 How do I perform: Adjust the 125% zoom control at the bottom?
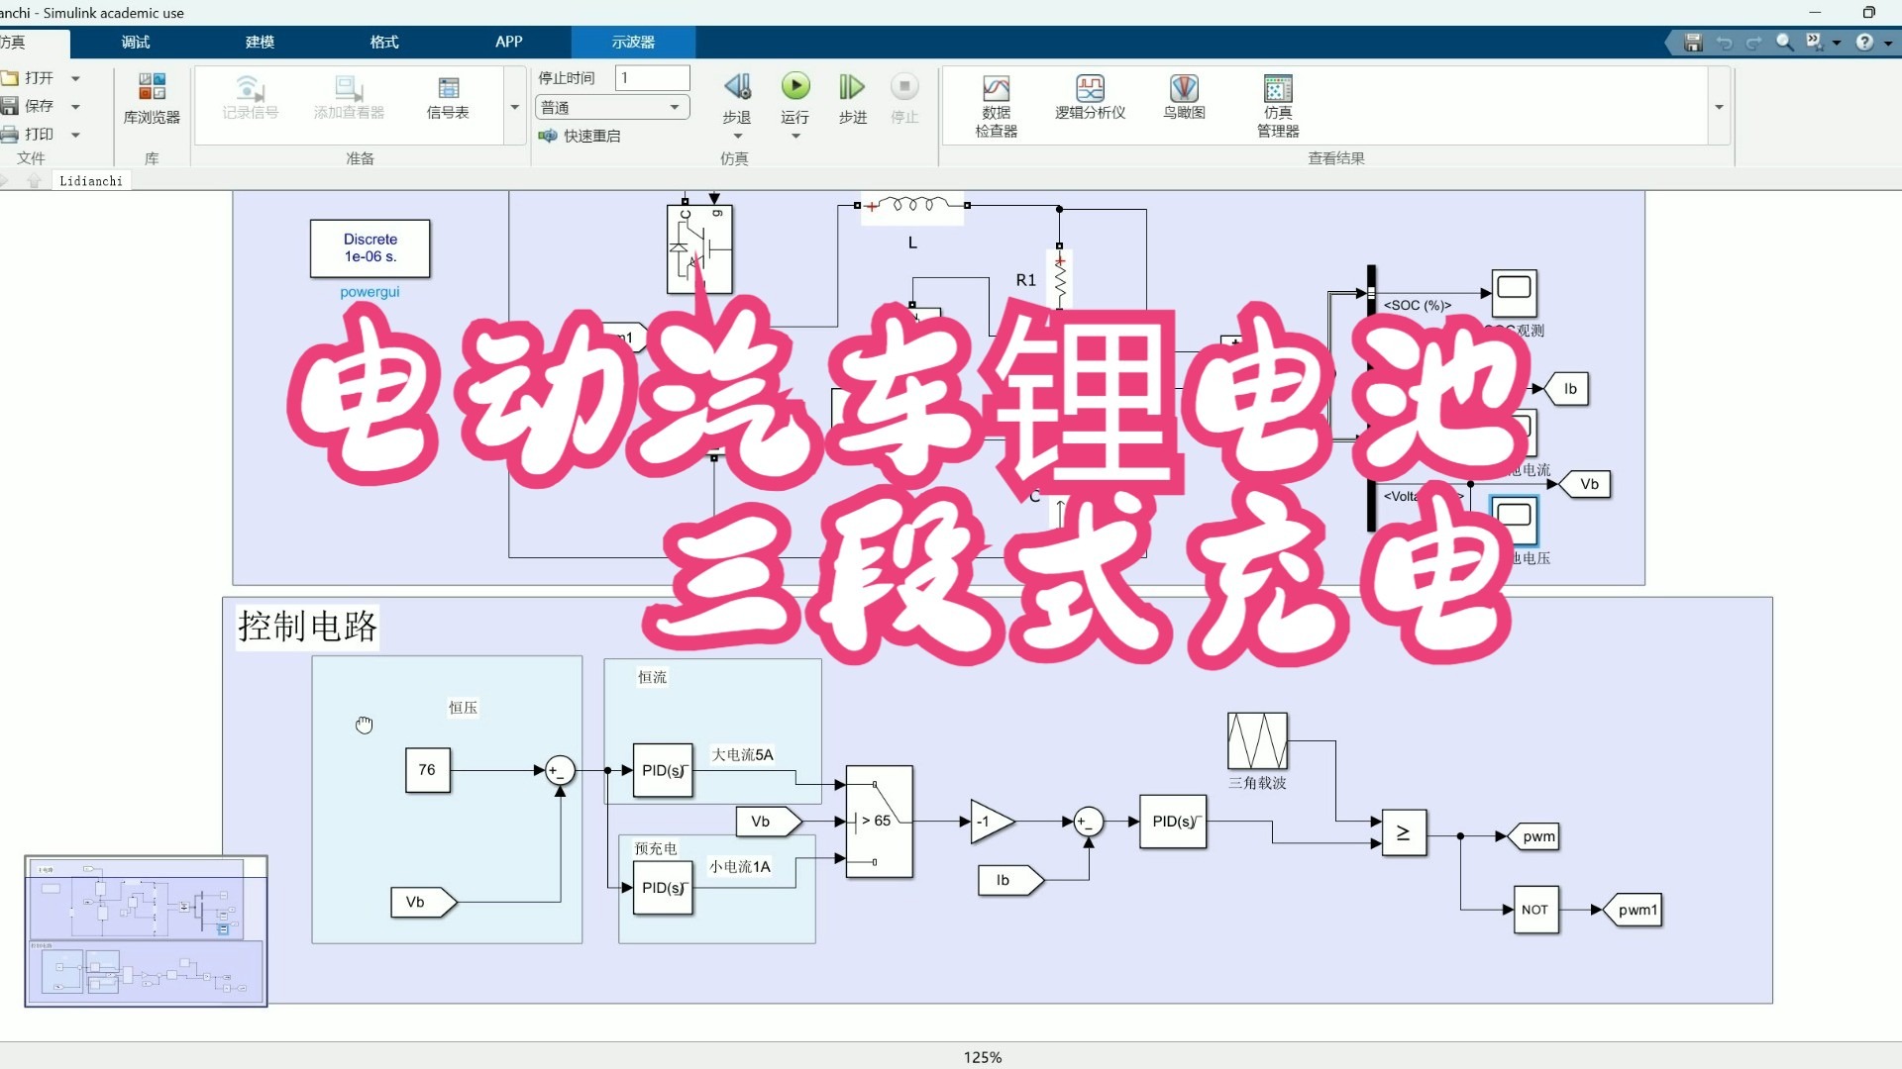(982, 1056)
